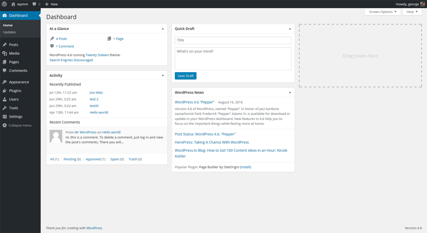Click into the Quick Draft Title field
The width and height of the screenshot is (427, 233).
(x=233, y=40)
